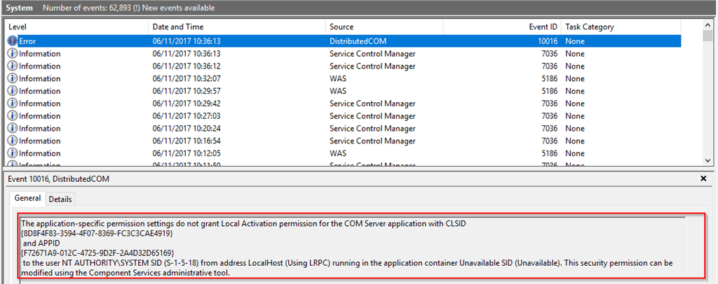Screen dimensions: 718x284
Task: Select event ID 10016 cell
Action: tap(548, 41)
